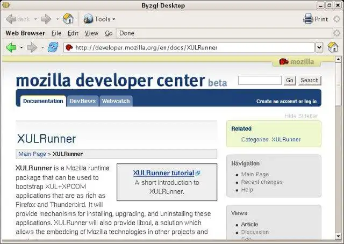
Task: Open Recent changes in Navigation
Action: click(x=262, y=182)
